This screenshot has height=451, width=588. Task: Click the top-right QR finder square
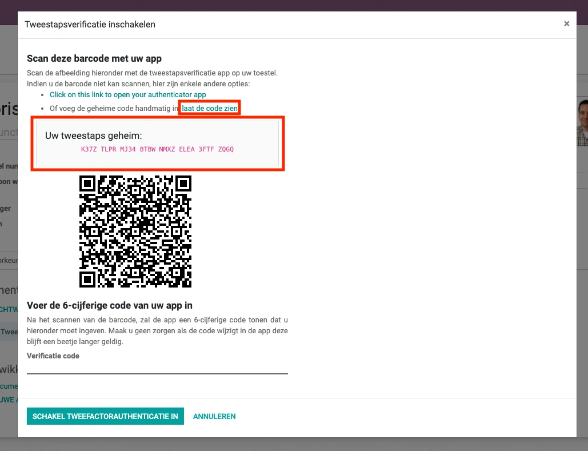tap(183, 183)
